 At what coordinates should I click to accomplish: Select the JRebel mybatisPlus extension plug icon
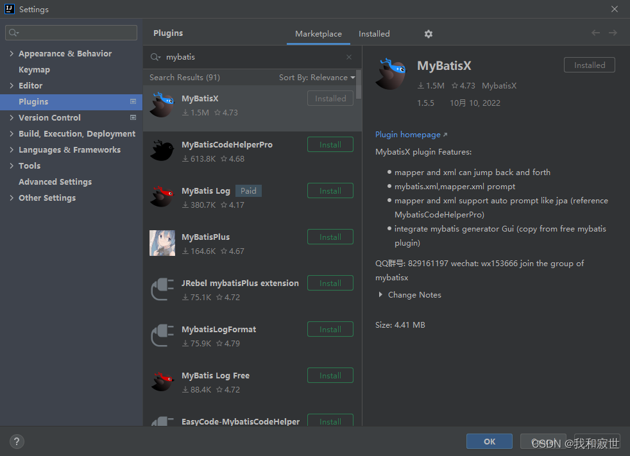click(162, 289)
